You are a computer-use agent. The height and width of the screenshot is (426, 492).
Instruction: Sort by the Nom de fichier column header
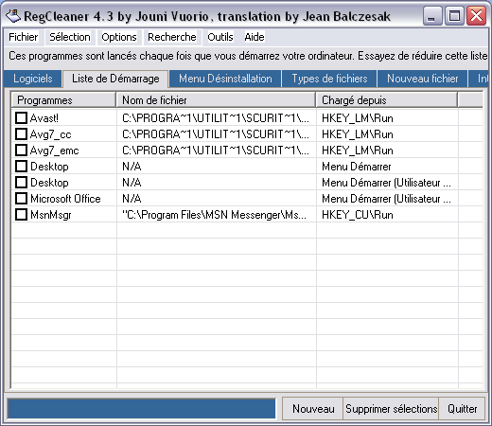pos(216,100)
